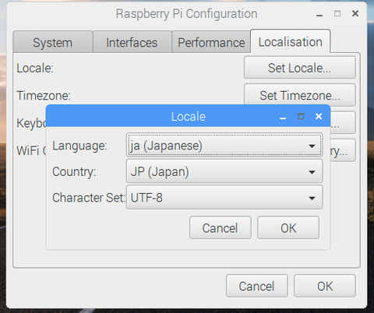This screenshot has width=374, height=313.
Task: Open the Country dropdown showing JP (Japan)
Action: (x=224, y=171)
